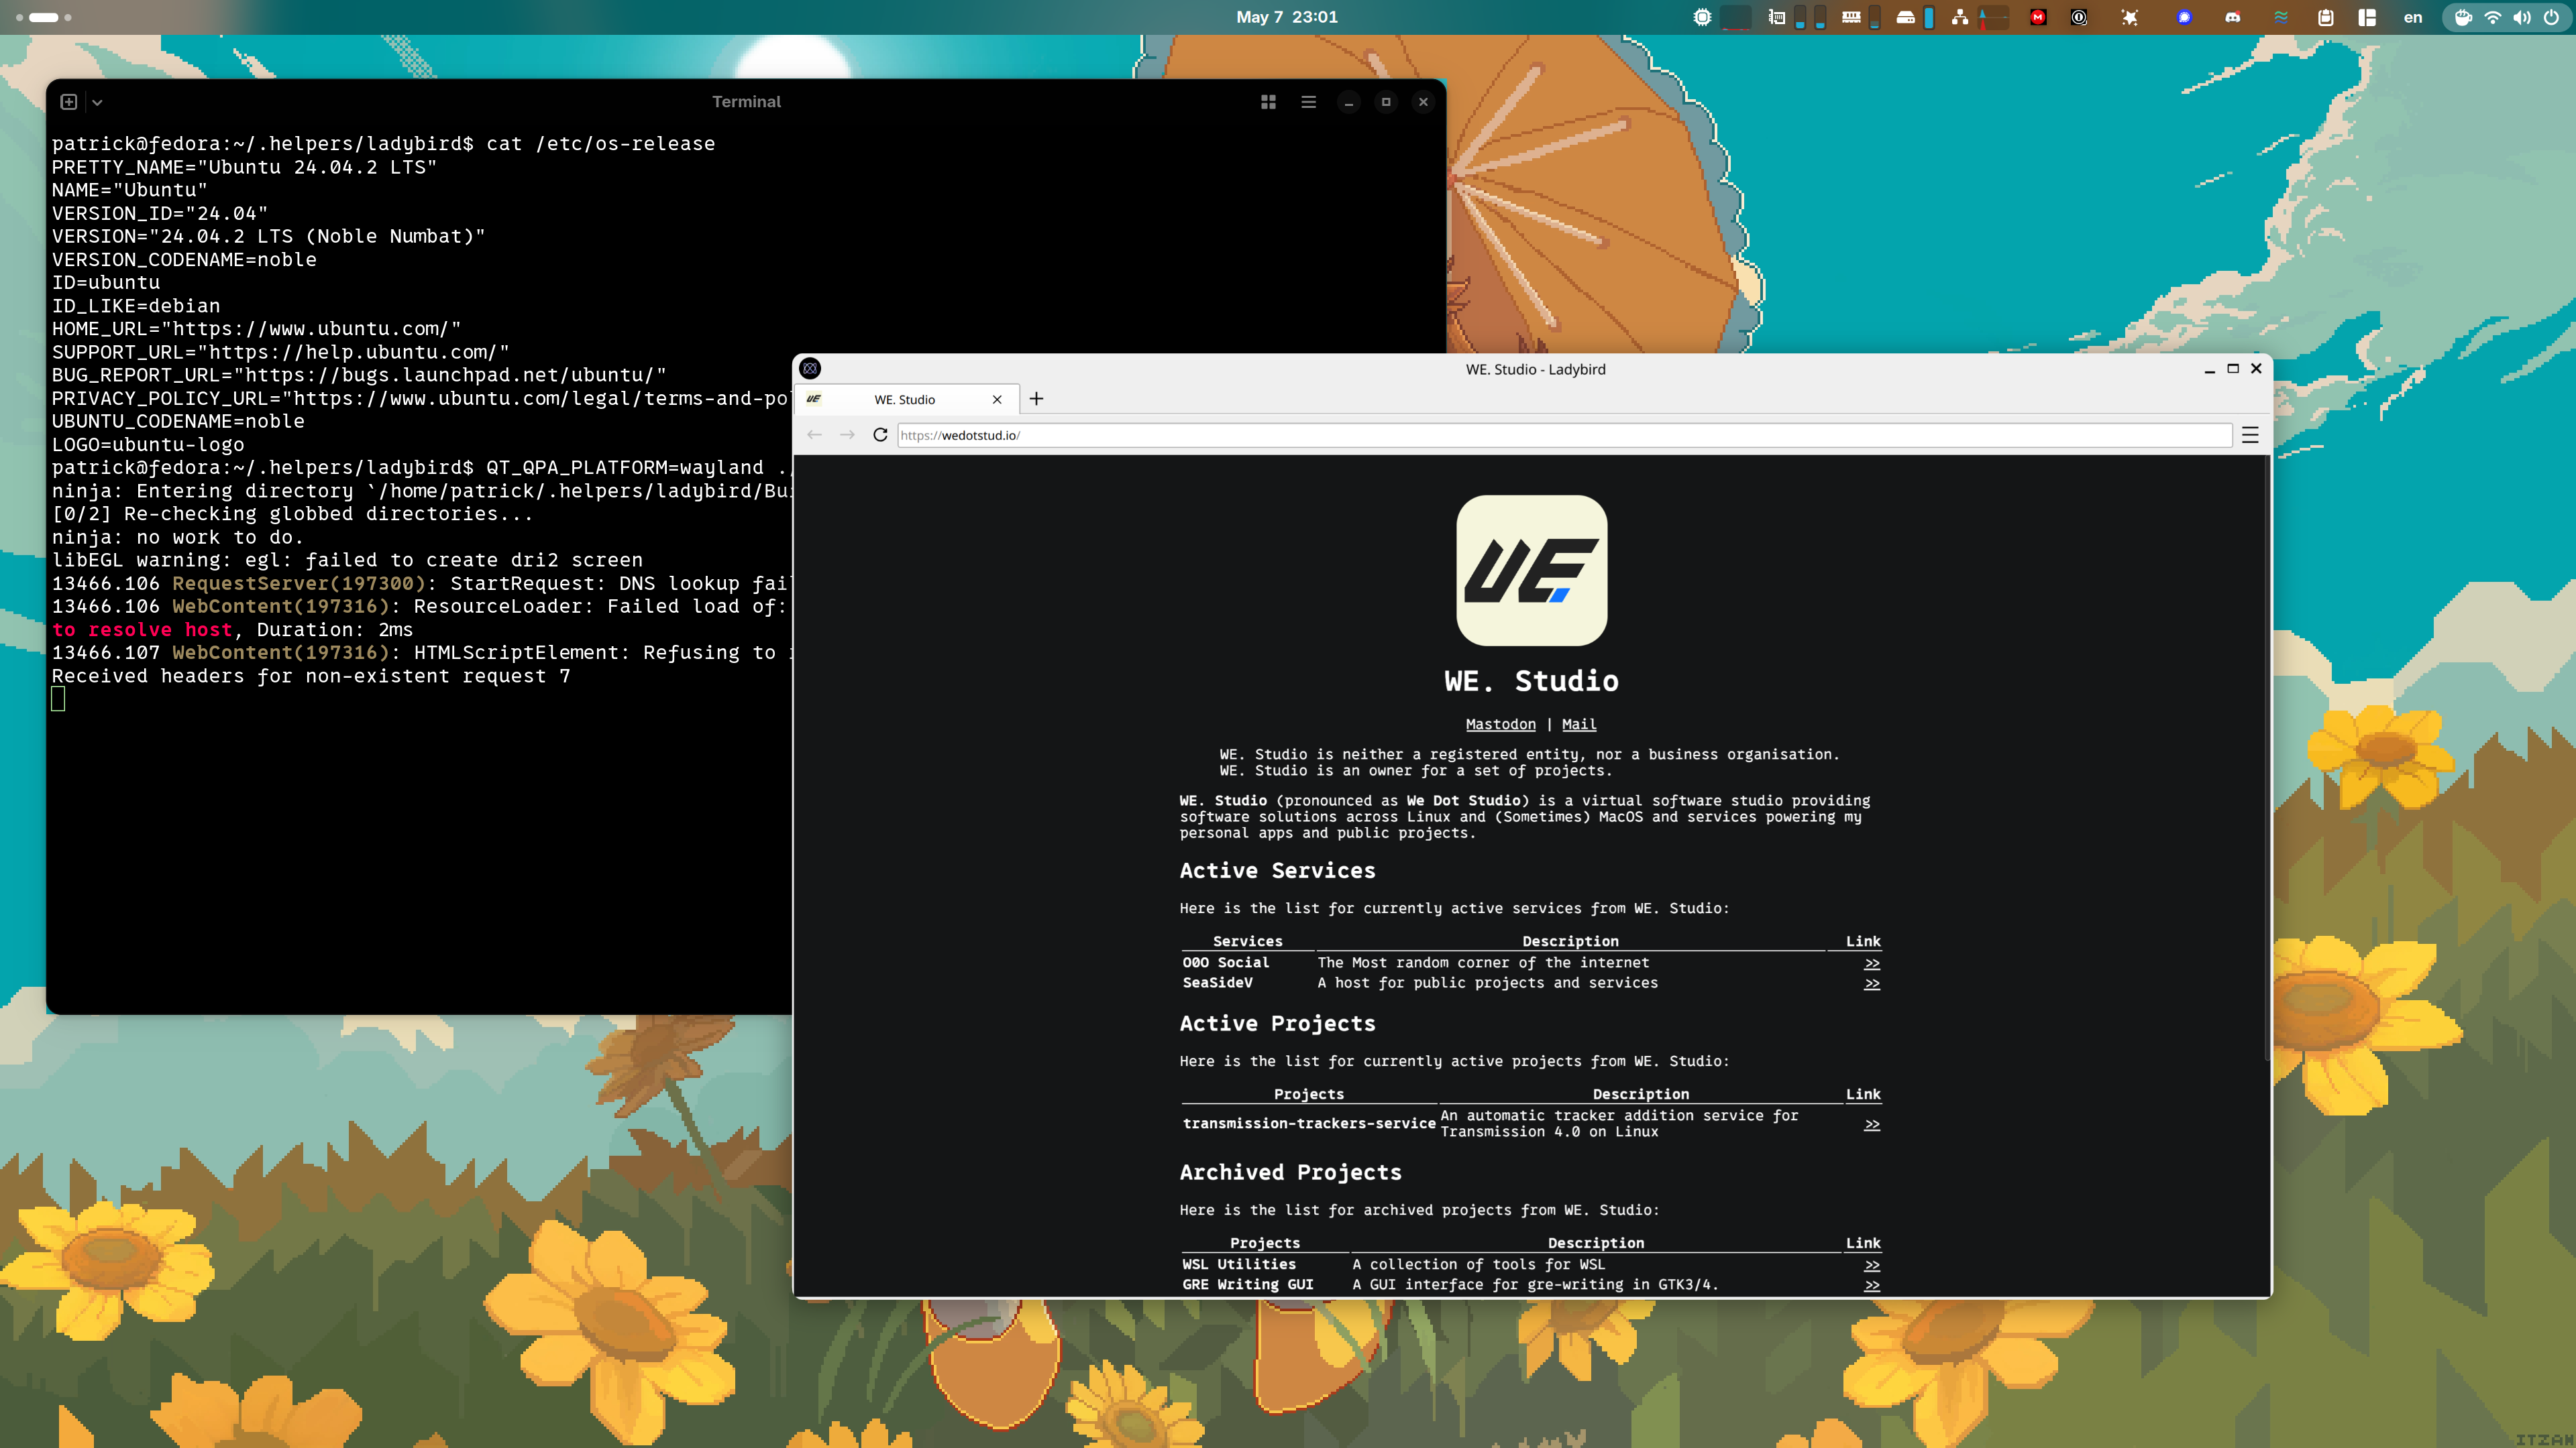The height and width of the screenshot is (1448, 2576).
Task: Expand terminal new-tab dropdown arrow
Action: (97, 102)
